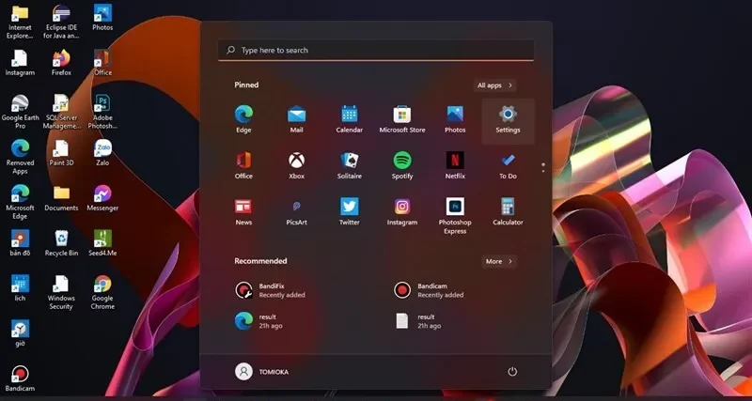
Task: Select the Paint 3D desktop shortcut
Action: coord(61,153)
